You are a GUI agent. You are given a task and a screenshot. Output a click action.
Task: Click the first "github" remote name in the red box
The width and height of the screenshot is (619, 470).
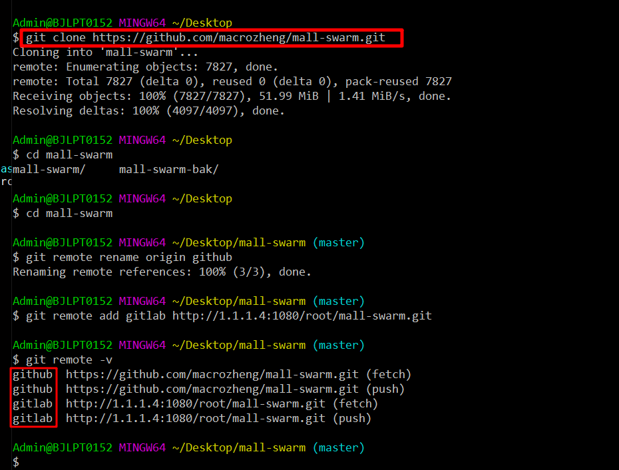(x=33, y=374)
